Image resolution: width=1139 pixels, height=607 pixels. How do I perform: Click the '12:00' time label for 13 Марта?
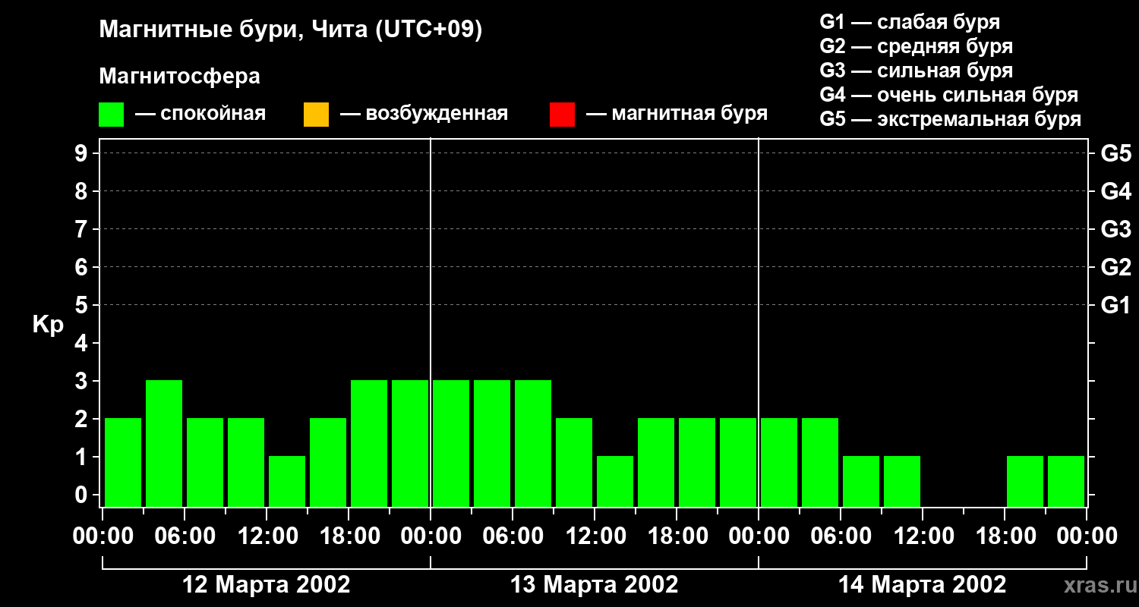[x=595, y=536]
